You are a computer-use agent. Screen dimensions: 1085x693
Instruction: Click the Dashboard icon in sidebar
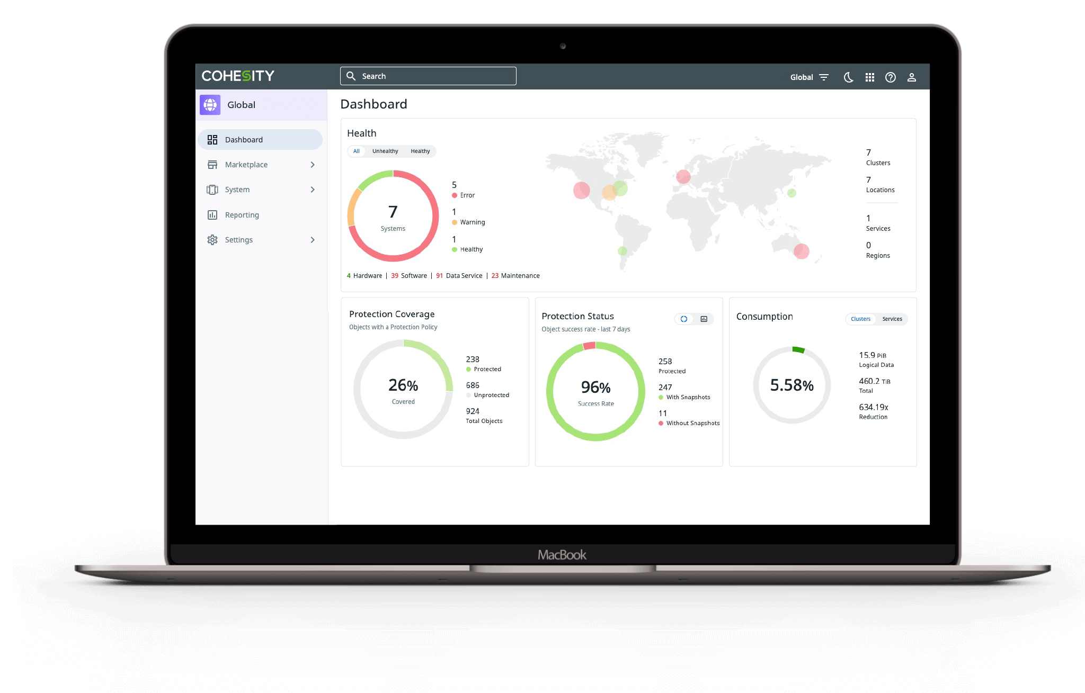[x=213, y=139]
